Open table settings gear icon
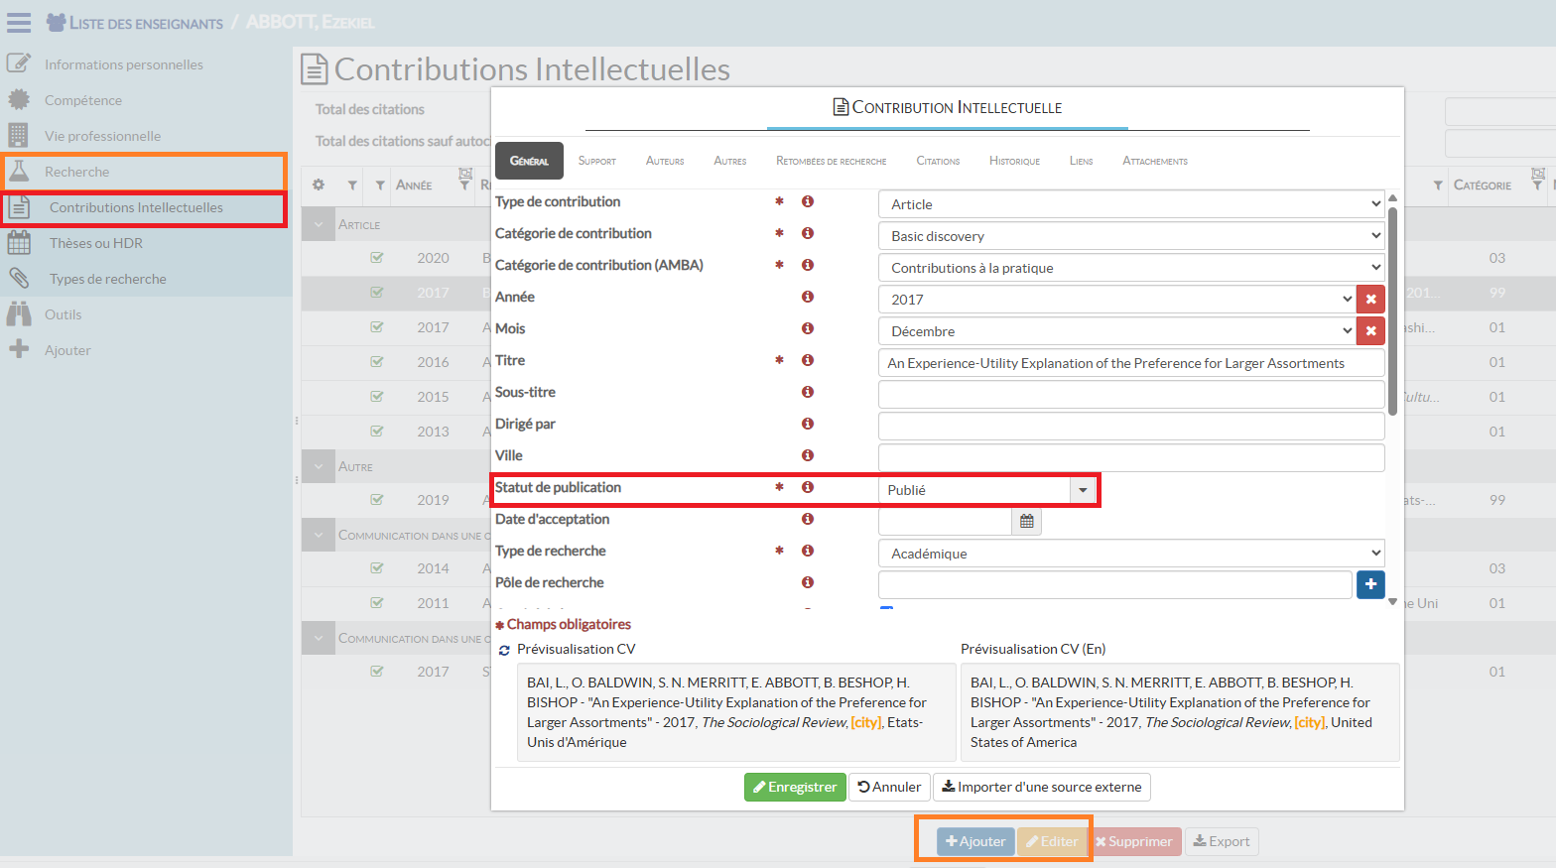 click(x=319, y=185)
